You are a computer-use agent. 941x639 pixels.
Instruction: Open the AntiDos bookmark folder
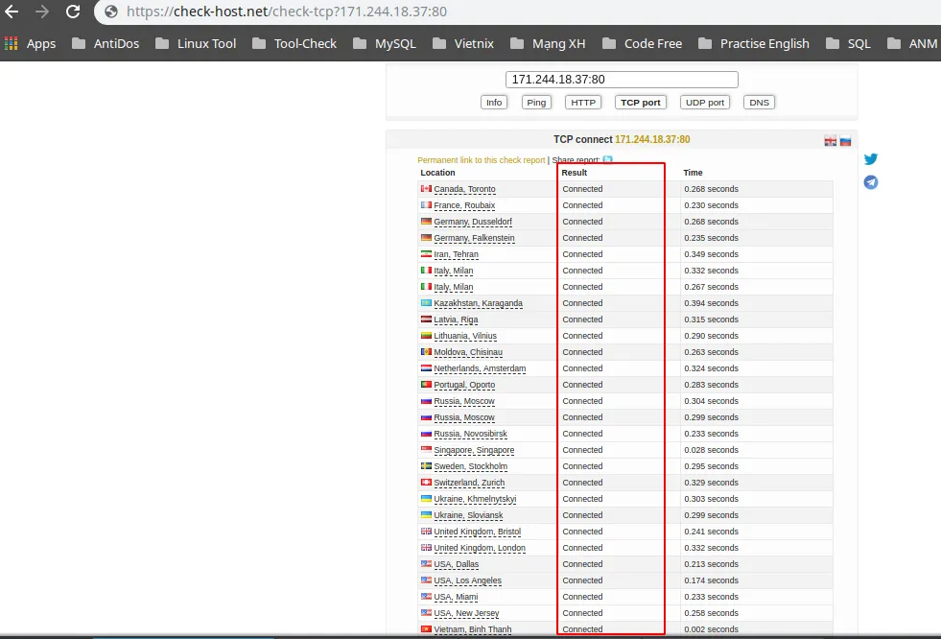pos(104,43)
